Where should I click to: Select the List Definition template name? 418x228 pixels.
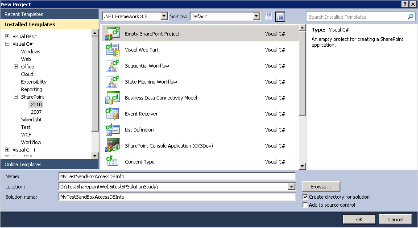(140, 130)
